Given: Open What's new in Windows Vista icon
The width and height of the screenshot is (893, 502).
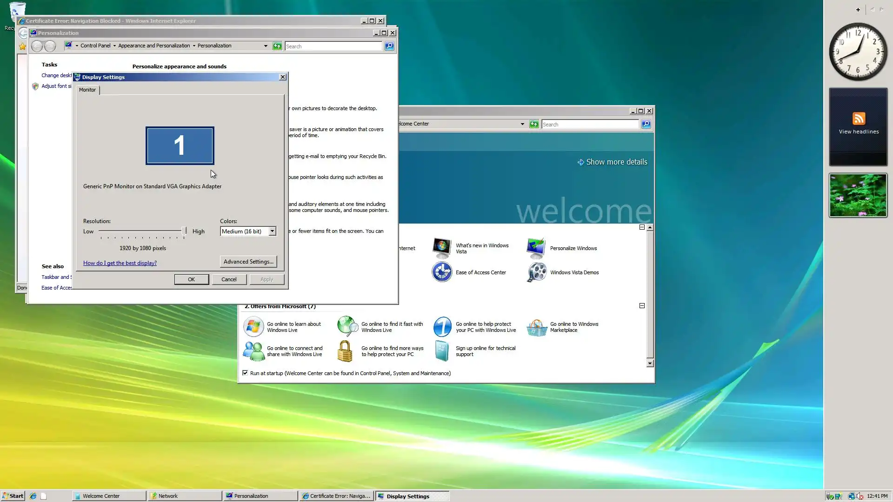Looking at the screenshot, I should pos(441,248).
